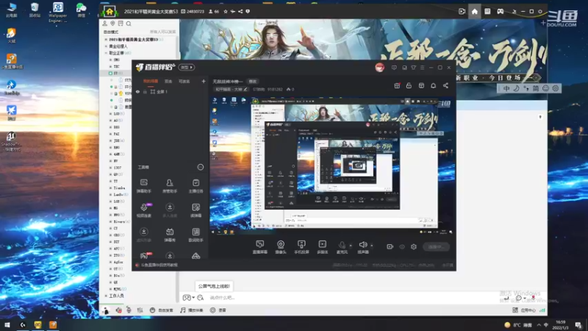Open the user avatar in live companion title bar
The height and width of the screenshot is (331, 588).
point(379,68)
